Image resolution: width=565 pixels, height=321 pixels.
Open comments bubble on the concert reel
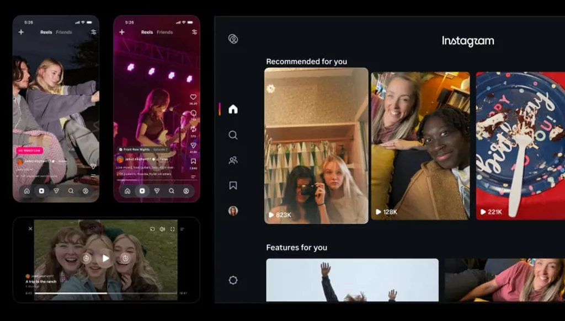[x=194, y=113]
